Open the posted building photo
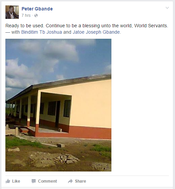 (x=58, y=105)
